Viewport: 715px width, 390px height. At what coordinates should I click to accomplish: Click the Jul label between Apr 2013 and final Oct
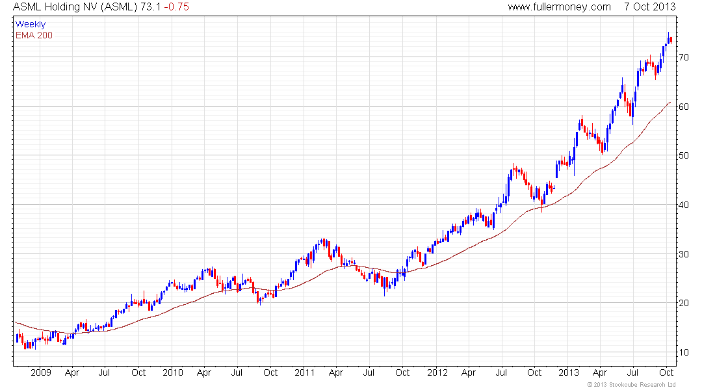pyautogui.click(x=633, y=372)
